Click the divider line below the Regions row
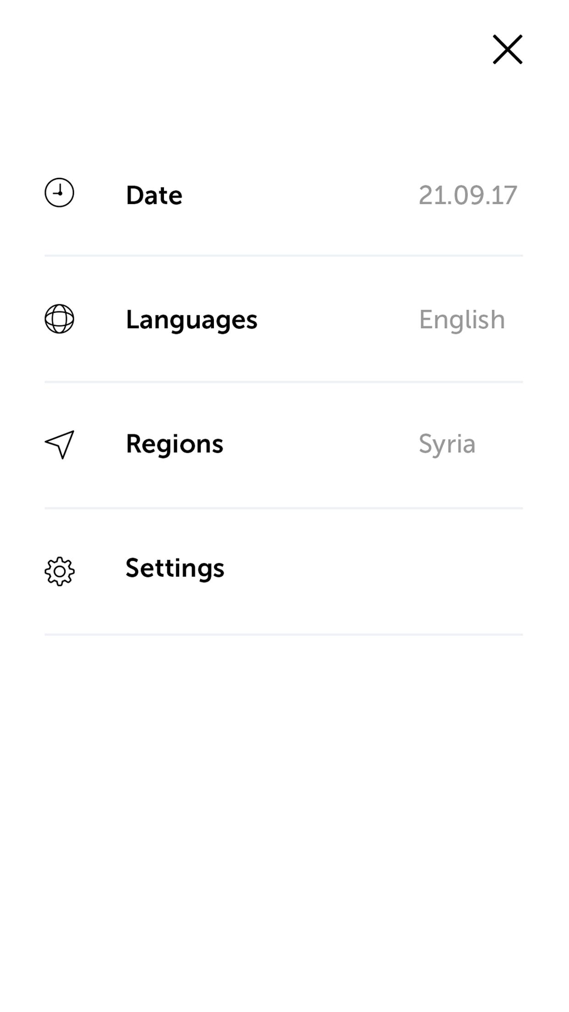Image resolution: width=569 pixels, height=1012 pixels. click(284, 508)
